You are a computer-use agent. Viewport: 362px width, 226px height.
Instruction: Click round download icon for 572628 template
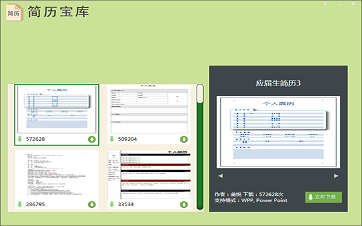pyautogui.click(x=92, y=139)
